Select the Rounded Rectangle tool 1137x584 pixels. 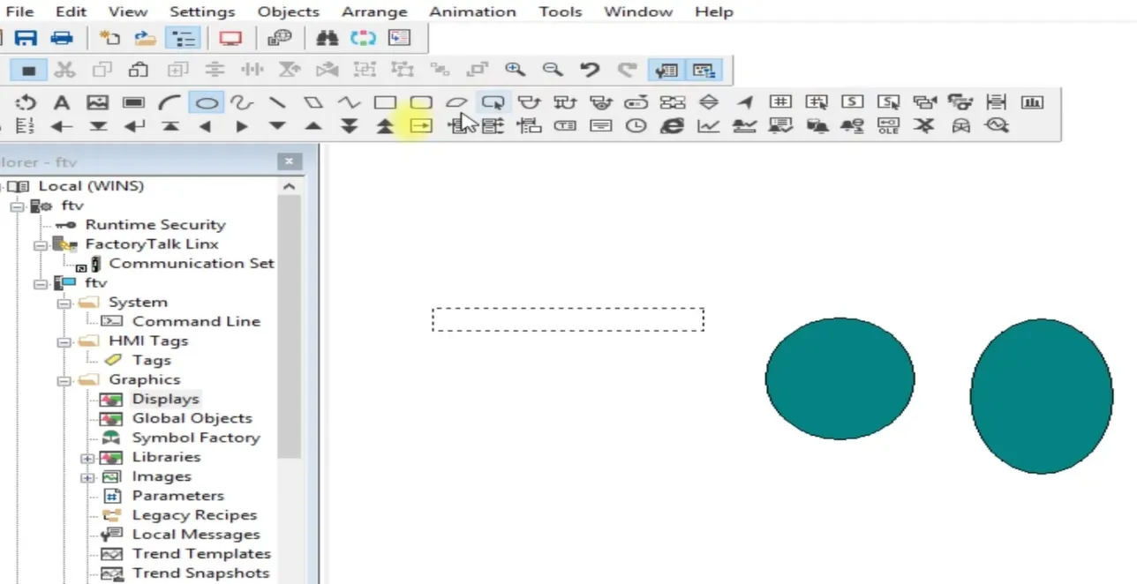(421, 101)
